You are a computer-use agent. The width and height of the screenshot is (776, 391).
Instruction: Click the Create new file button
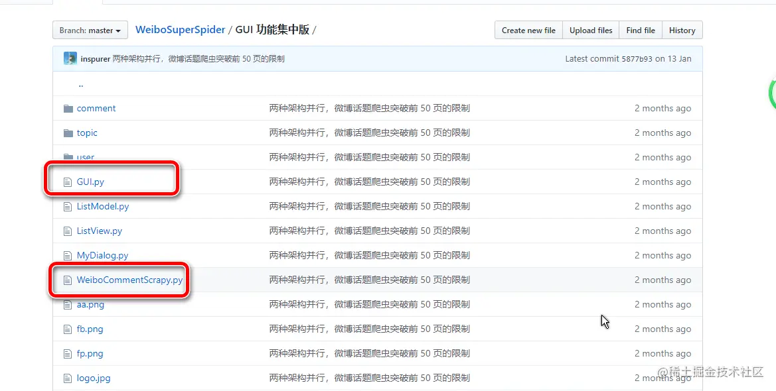[x=528, y=30]
